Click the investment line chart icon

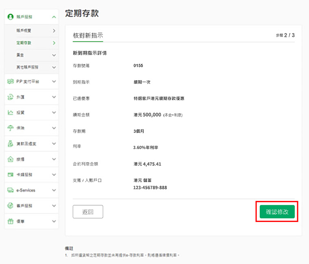(x=11, y=112)
